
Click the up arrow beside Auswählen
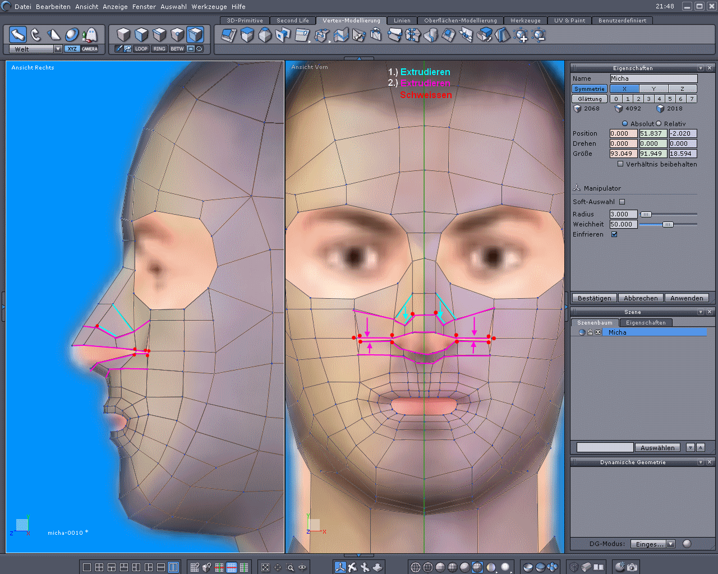point(700,447)
